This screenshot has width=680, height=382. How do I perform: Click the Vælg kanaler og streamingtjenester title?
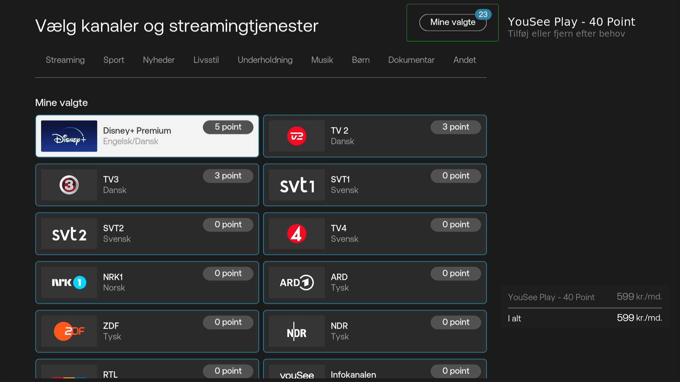pyautogui.click(x=177, y=26)
